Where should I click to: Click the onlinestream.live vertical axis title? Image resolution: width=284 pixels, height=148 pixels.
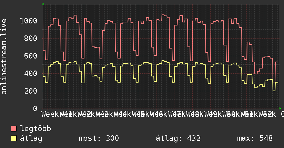[x=4, y=62]
